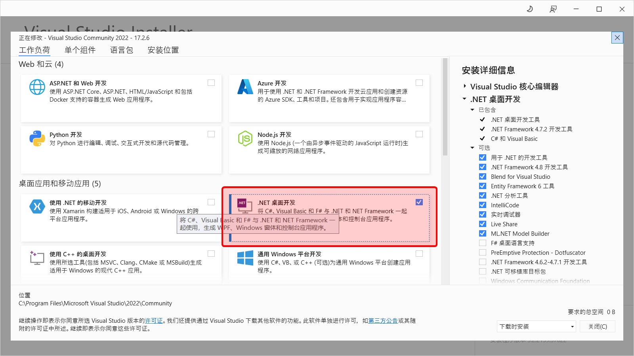Screen dimensions: 634x356
Task: Click the 关闭(C) button
Action: pyautogui.click(x=597, y=326)
